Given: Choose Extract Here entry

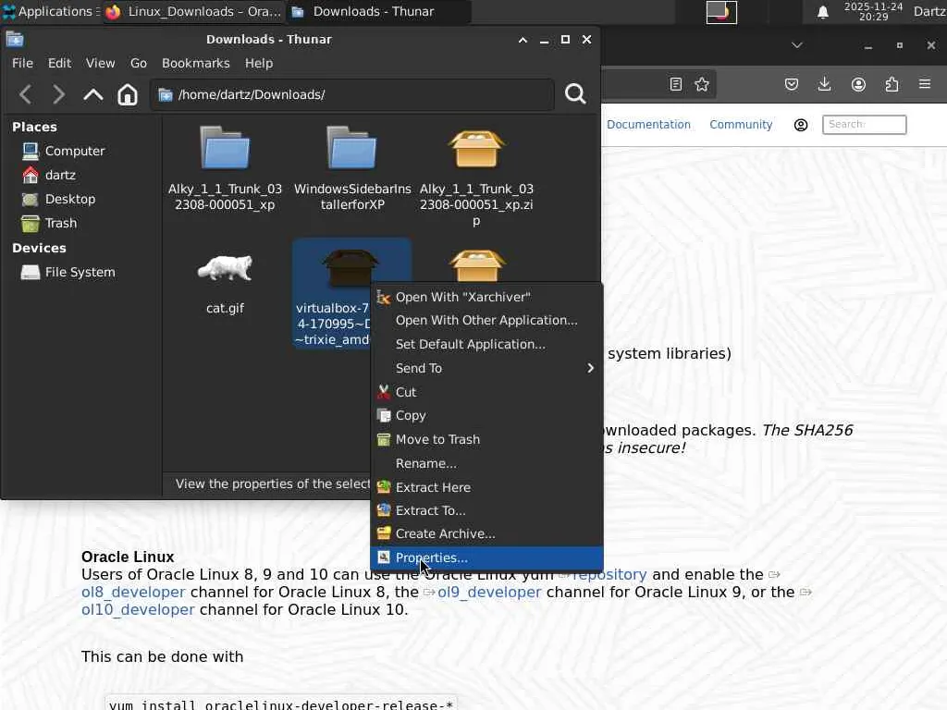Looking at the screenshot, I should pyautogui.click(x=486, y=487).
